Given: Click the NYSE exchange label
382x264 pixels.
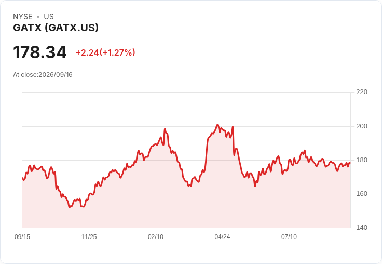Looking at the screenshot, I should (x=23, y=17).
